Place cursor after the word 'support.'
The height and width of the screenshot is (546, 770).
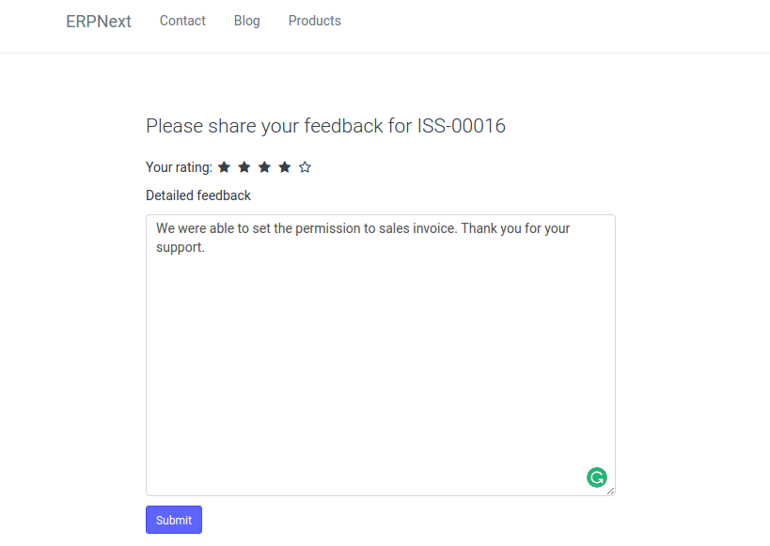(205, 247)
